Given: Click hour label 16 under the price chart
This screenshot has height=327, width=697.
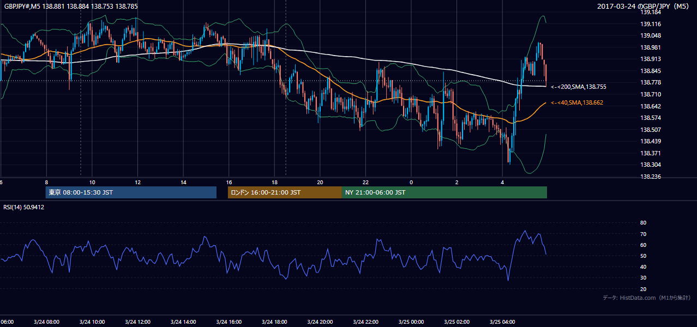Looking at the screenshot, I should click(x=229, y=182).
